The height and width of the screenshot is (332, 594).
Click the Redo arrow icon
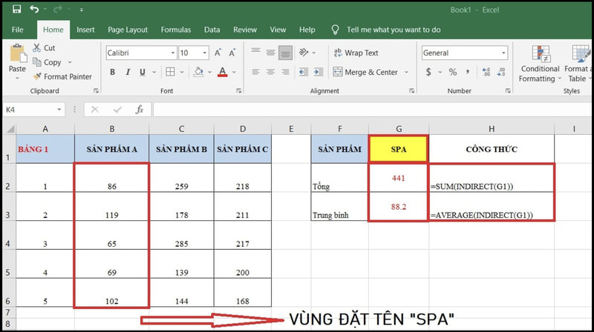click(58, 9)
